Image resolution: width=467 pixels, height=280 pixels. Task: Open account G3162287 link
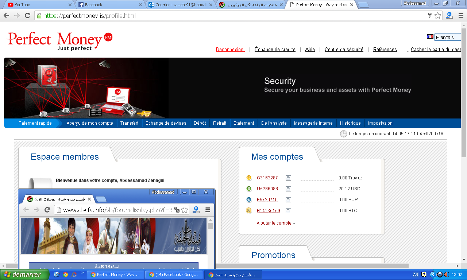267,178
